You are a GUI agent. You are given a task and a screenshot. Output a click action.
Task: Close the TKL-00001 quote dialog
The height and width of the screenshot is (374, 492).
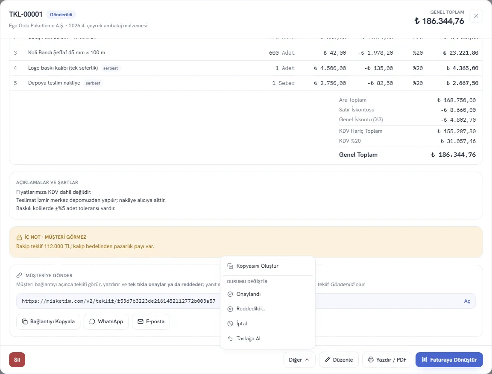[476, 16]
